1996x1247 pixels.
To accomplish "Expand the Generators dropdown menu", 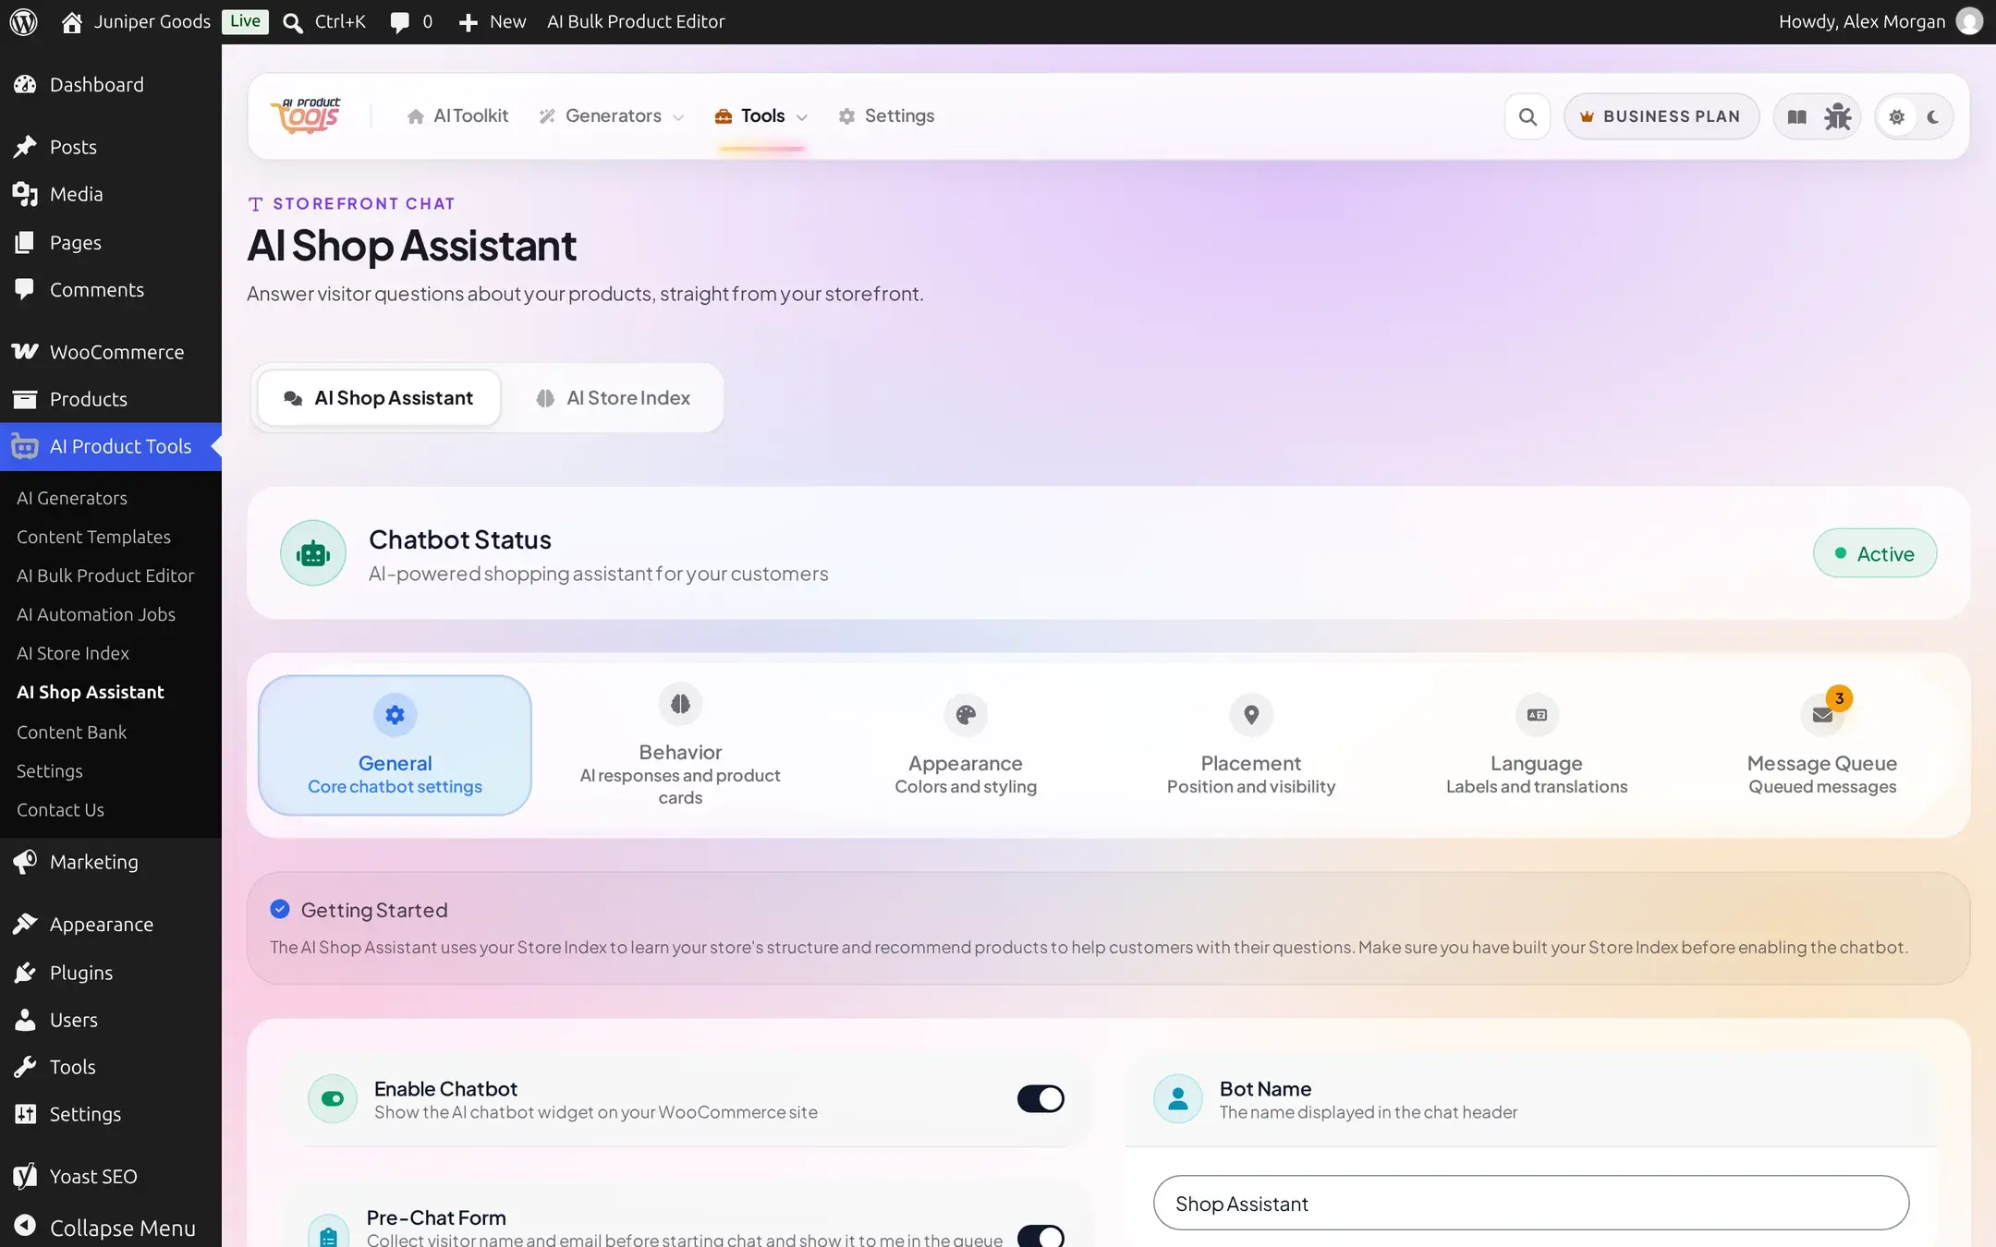I will pyautogui.click(x=612, y=116).
